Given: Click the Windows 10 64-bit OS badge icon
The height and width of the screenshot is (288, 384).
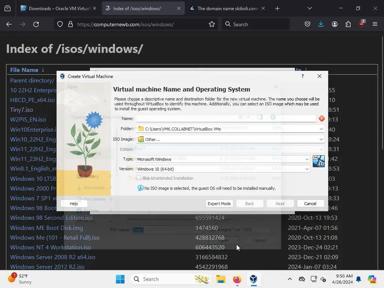Looking at the screenshot, I should click(319, 161).
